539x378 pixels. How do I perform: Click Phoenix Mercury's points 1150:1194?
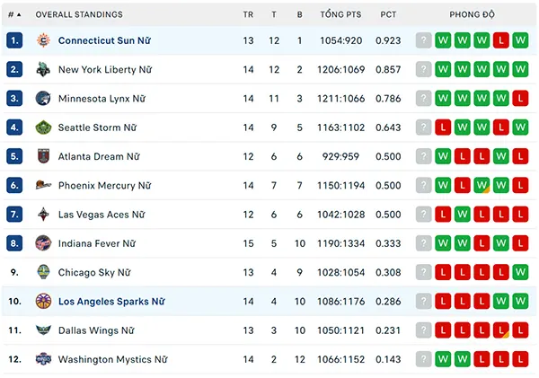point(340,185)
